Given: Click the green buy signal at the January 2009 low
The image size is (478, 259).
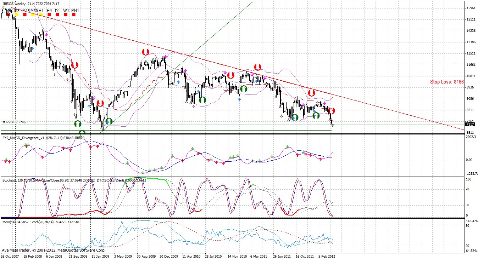Looking at the screenshot, I should [x=109, y=121].
